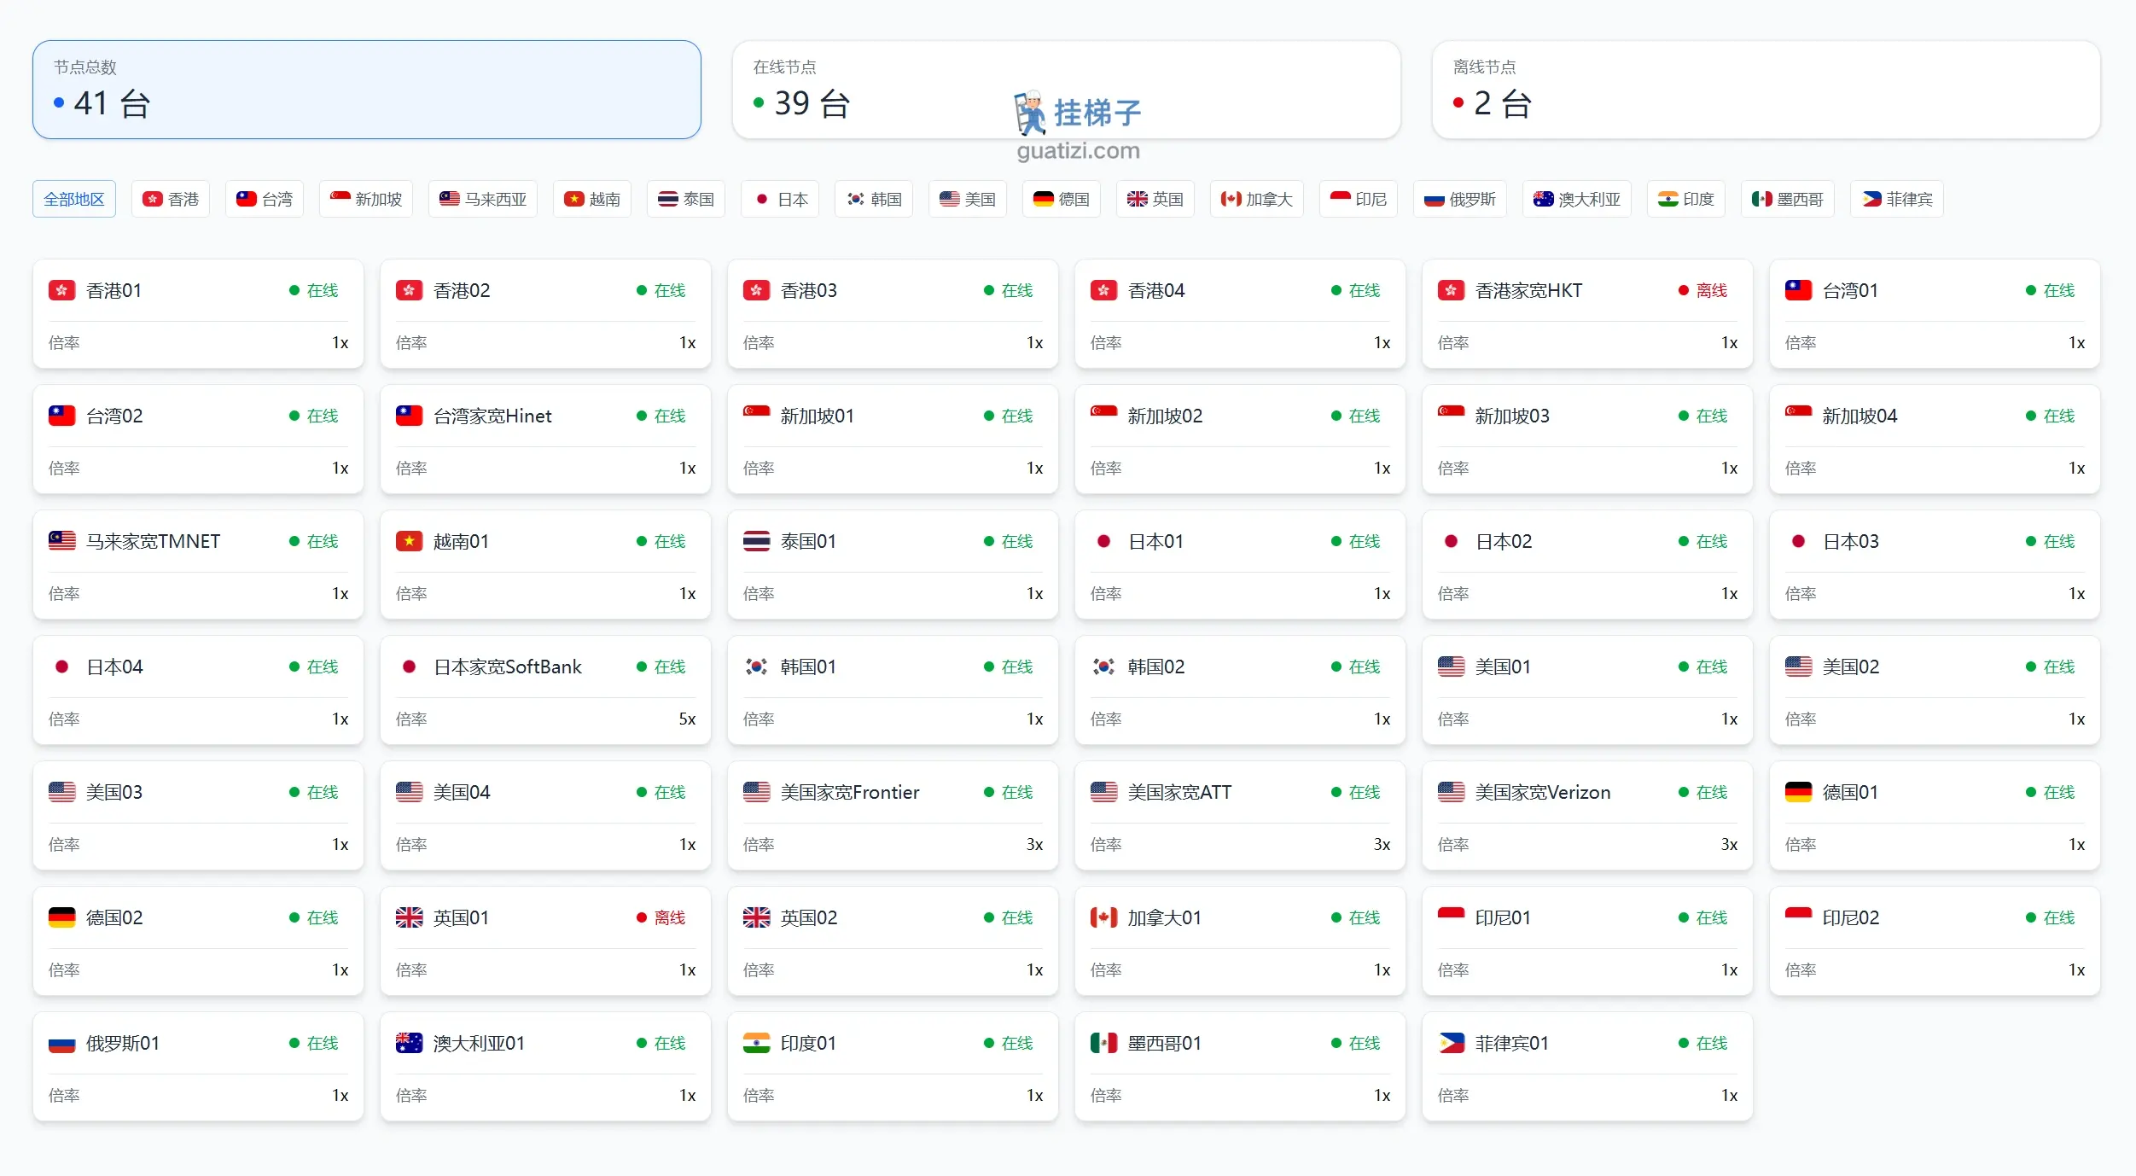Open the 节点总数 41 台 summary card
The width and height of the screenshot is (2136, 1176).
pyautogui.click(x=367, y=90)
